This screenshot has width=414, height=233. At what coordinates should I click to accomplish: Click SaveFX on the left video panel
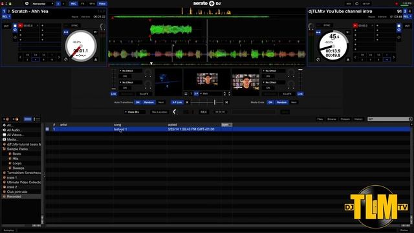tap(144, 94)
